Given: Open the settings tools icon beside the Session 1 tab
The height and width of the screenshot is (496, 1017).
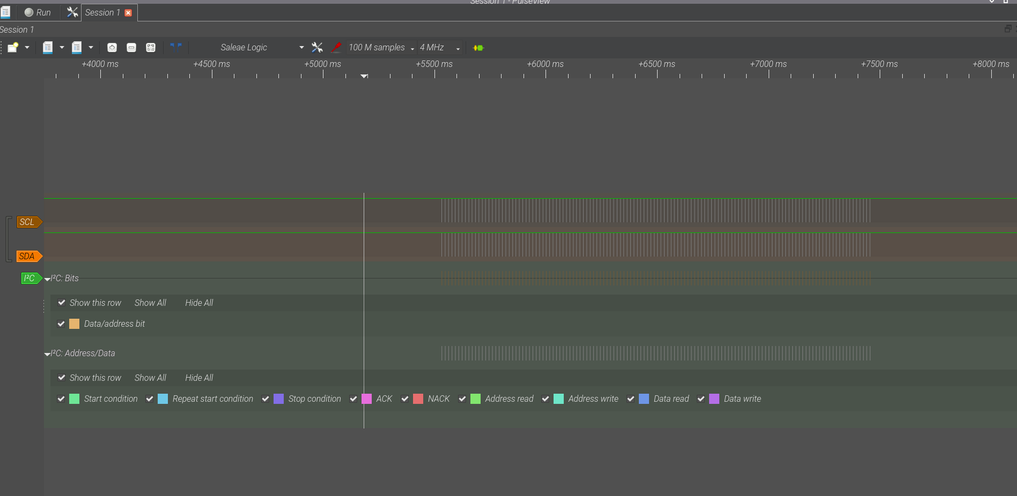Looking at the screenshot, I should coord(72,12).
